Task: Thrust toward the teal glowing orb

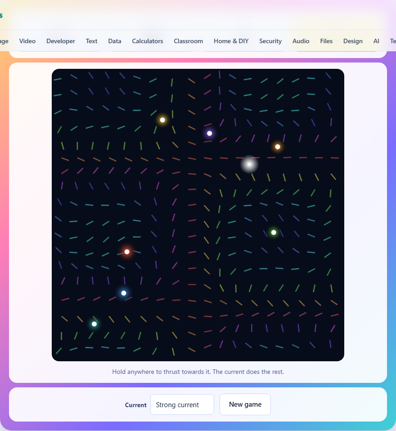Action: click(x=94, y=324)
